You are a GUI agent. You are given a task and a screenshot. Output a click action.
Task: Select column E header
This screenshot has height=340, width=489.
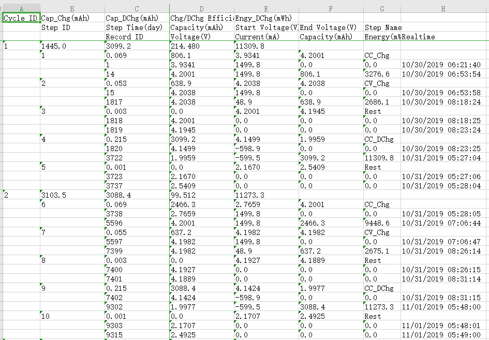click(266, 8)
